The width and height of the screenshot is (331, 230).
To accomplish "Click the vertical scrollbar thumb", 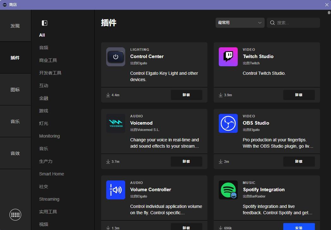I will click(329, 13).
